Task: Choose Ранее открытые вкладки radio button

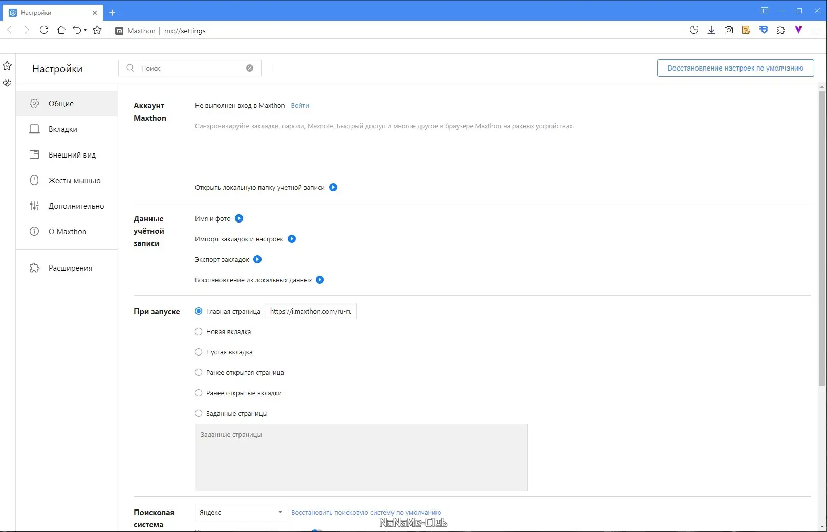Action: pos(199,393)
